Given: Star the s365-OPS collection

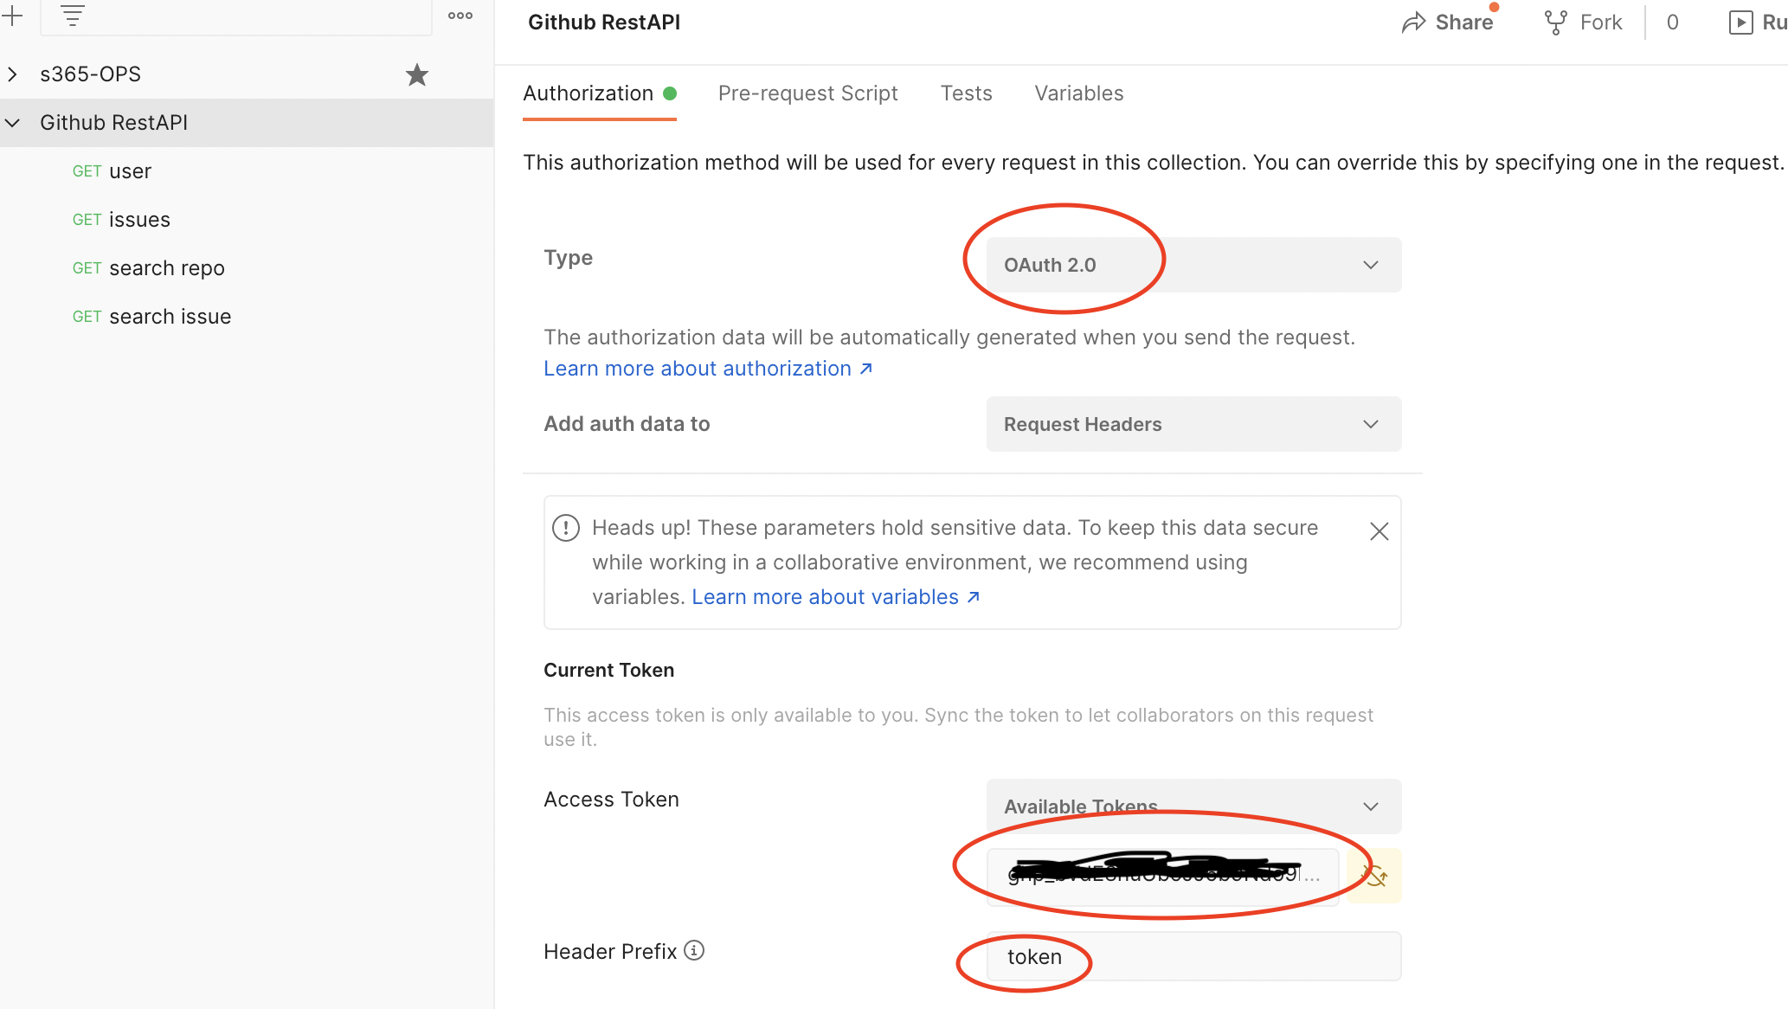Looking at the screenshot, I should [417, 75].
